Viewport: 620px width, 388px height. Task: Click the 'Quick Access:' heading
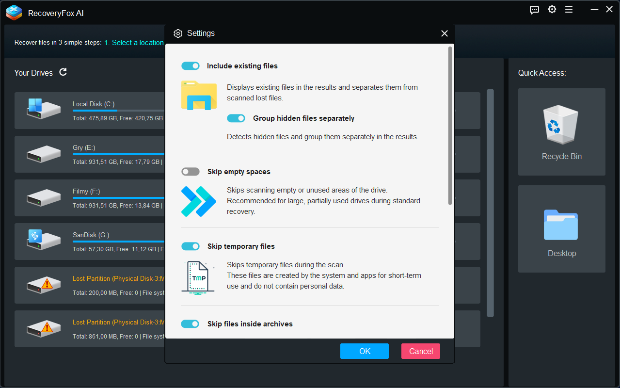[x=542, y=73]
